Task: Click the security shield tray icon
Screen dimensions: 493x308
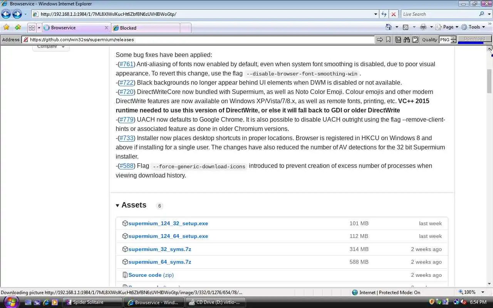Action: click(432, 302)
